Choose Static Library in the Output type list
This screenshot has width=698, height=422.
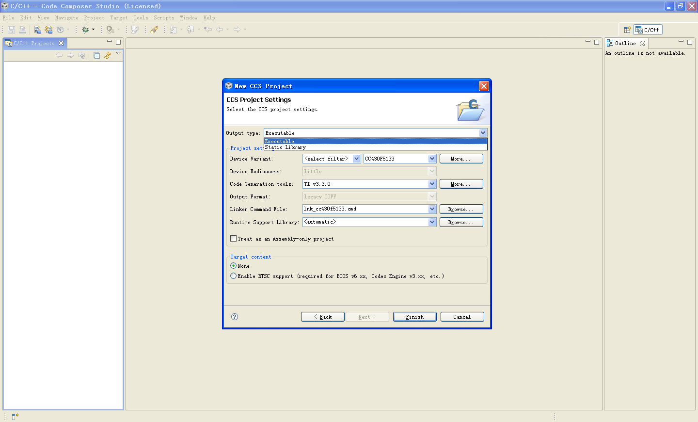[376, 147]
